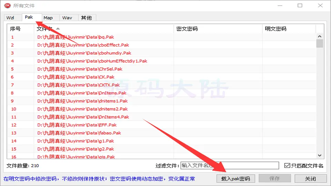
Task: Select the row with ChrSel.Pak
Action: (162, 69)
